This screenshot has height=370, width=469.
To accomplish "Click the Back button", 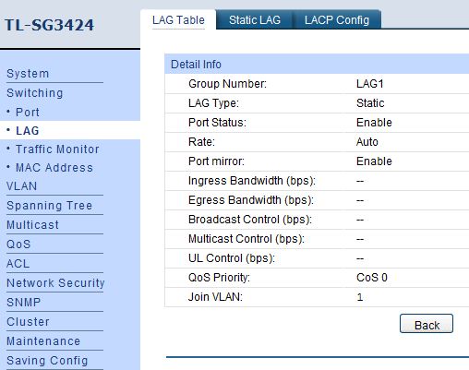I will tap(427, 324).
